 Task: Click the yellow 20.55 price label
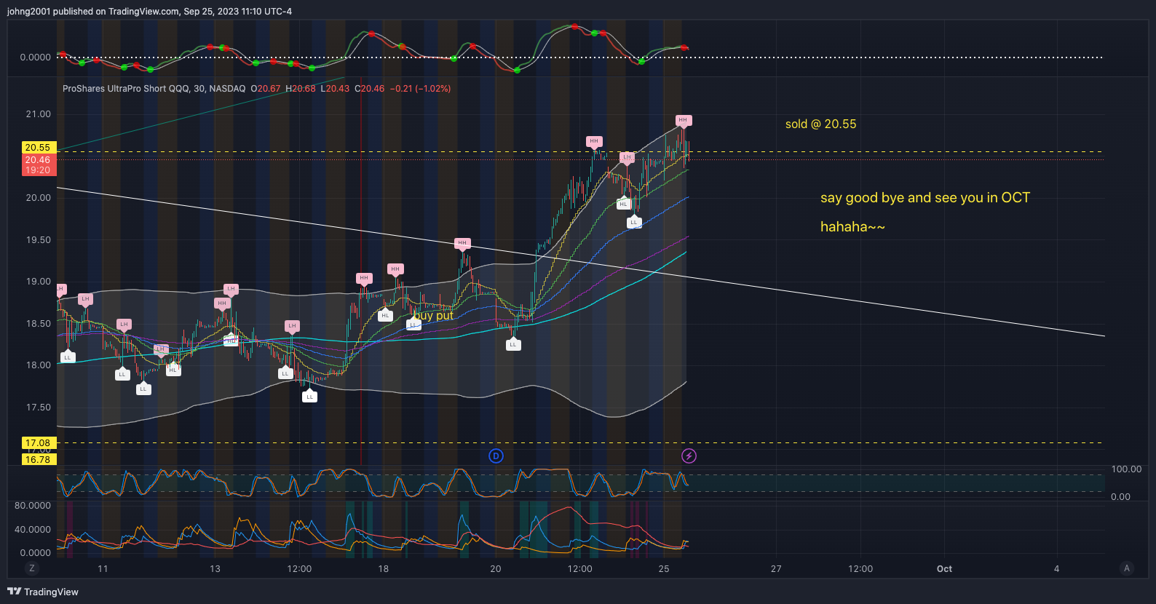(38, 147)
